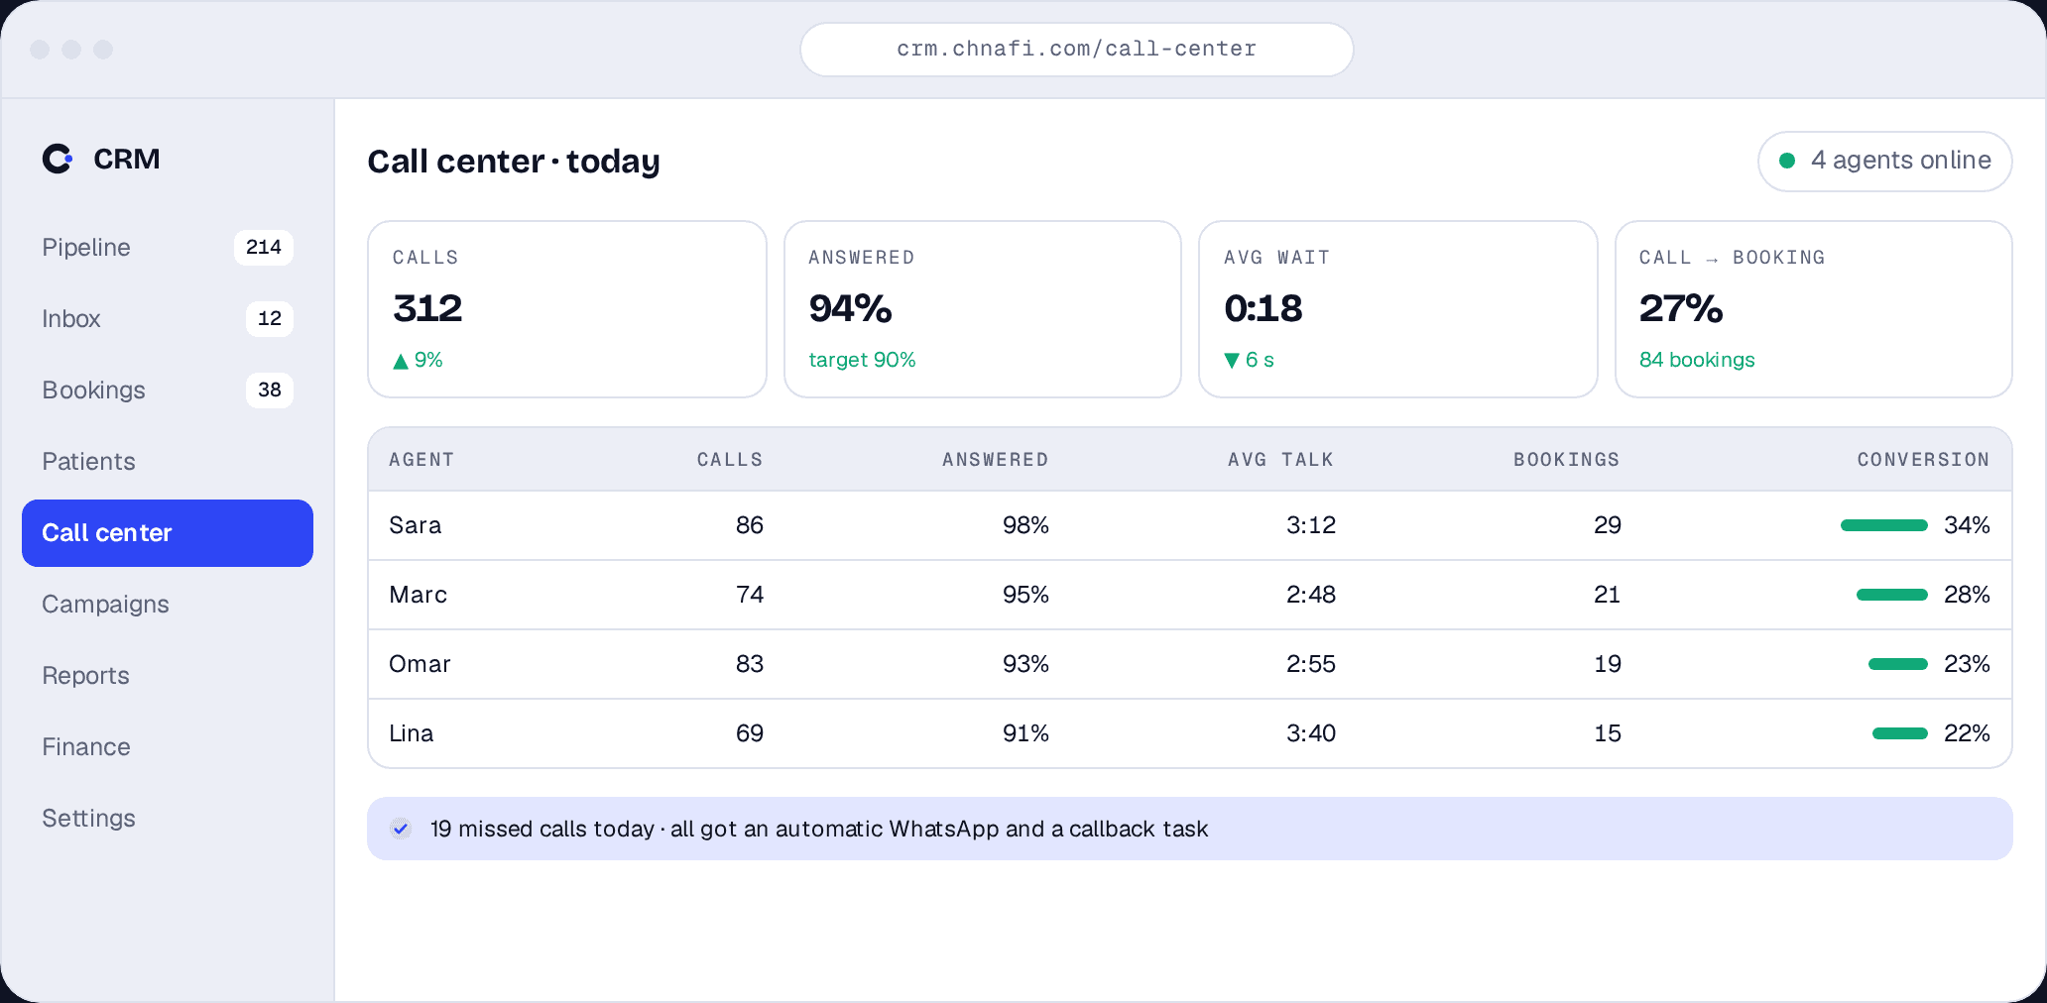Sort by the AGENT column header
Image resolution: width=2047 pixels, height=1003 pixels.
[x=421, y=460]
